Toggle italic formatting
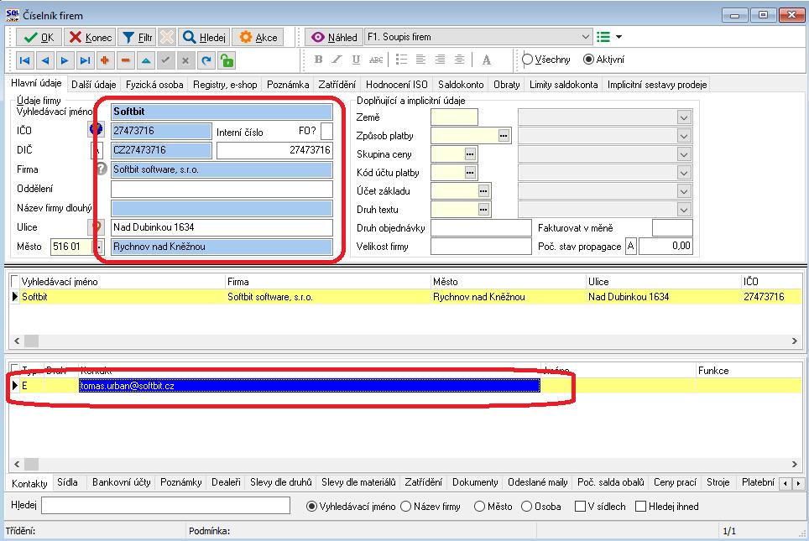 tap(337, 60)
